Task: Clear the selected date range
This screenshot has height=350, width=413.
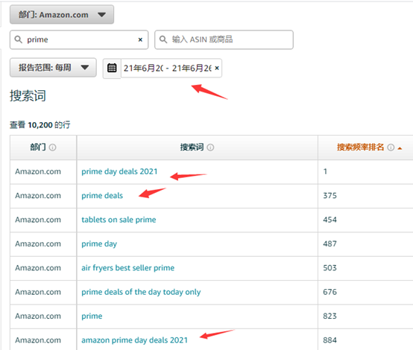Action: pos(217,69)
